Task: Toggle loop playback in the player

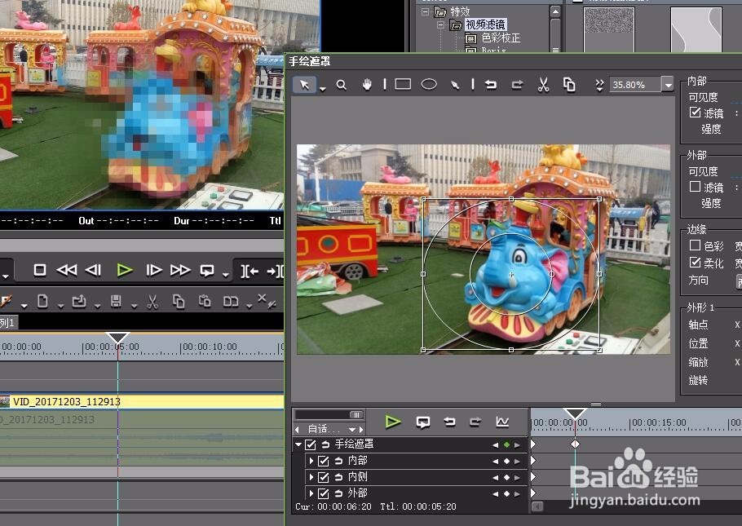Action: coord(207,270)
